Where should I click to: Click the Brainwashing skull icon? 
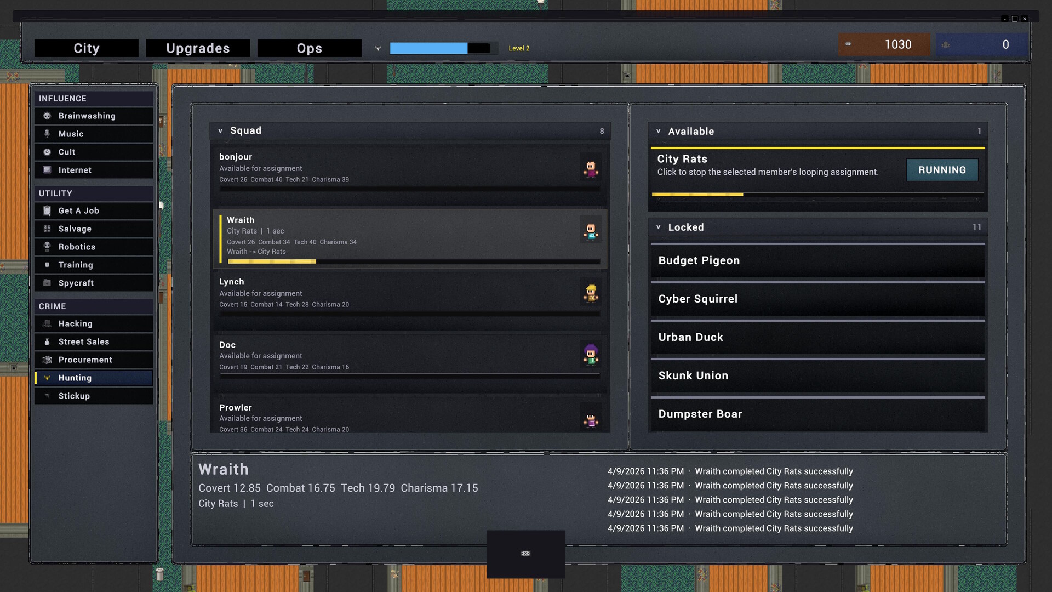tap(47, 116)
